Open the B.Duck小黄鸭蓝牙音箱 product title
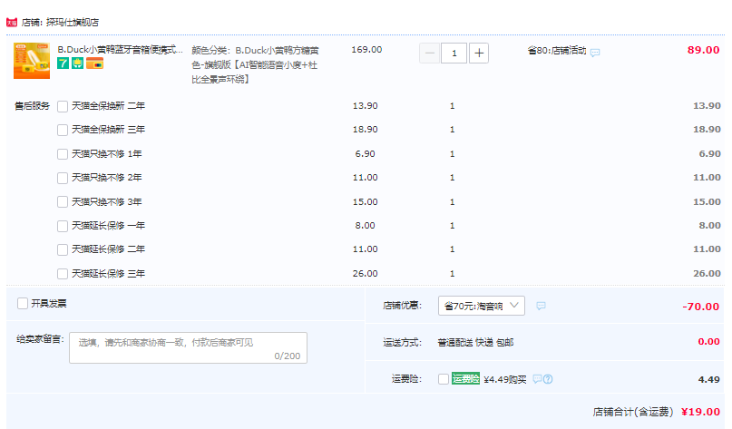 coord(120,50)
